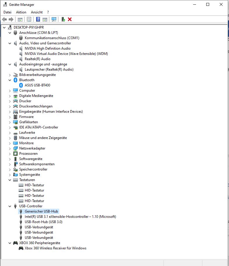229x266 pixels.
Task: Click the Grafikkarten display adapter icon
Action: point(15,122)
